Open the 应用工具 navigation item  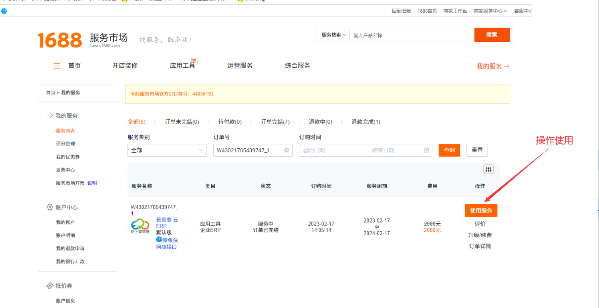pos(183,65)
